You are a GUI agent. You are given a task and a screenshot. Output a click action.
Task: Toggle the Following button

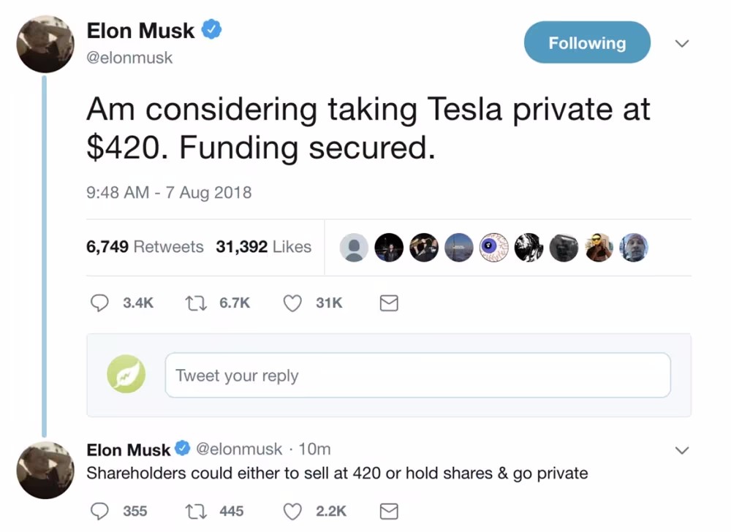tap(587, 42)
